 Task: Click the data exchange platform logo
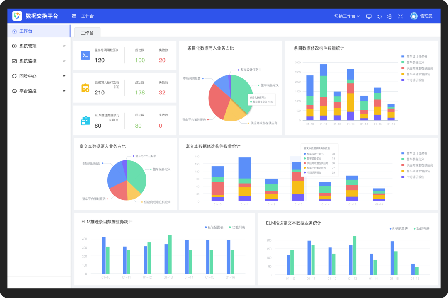coord(17,16)
